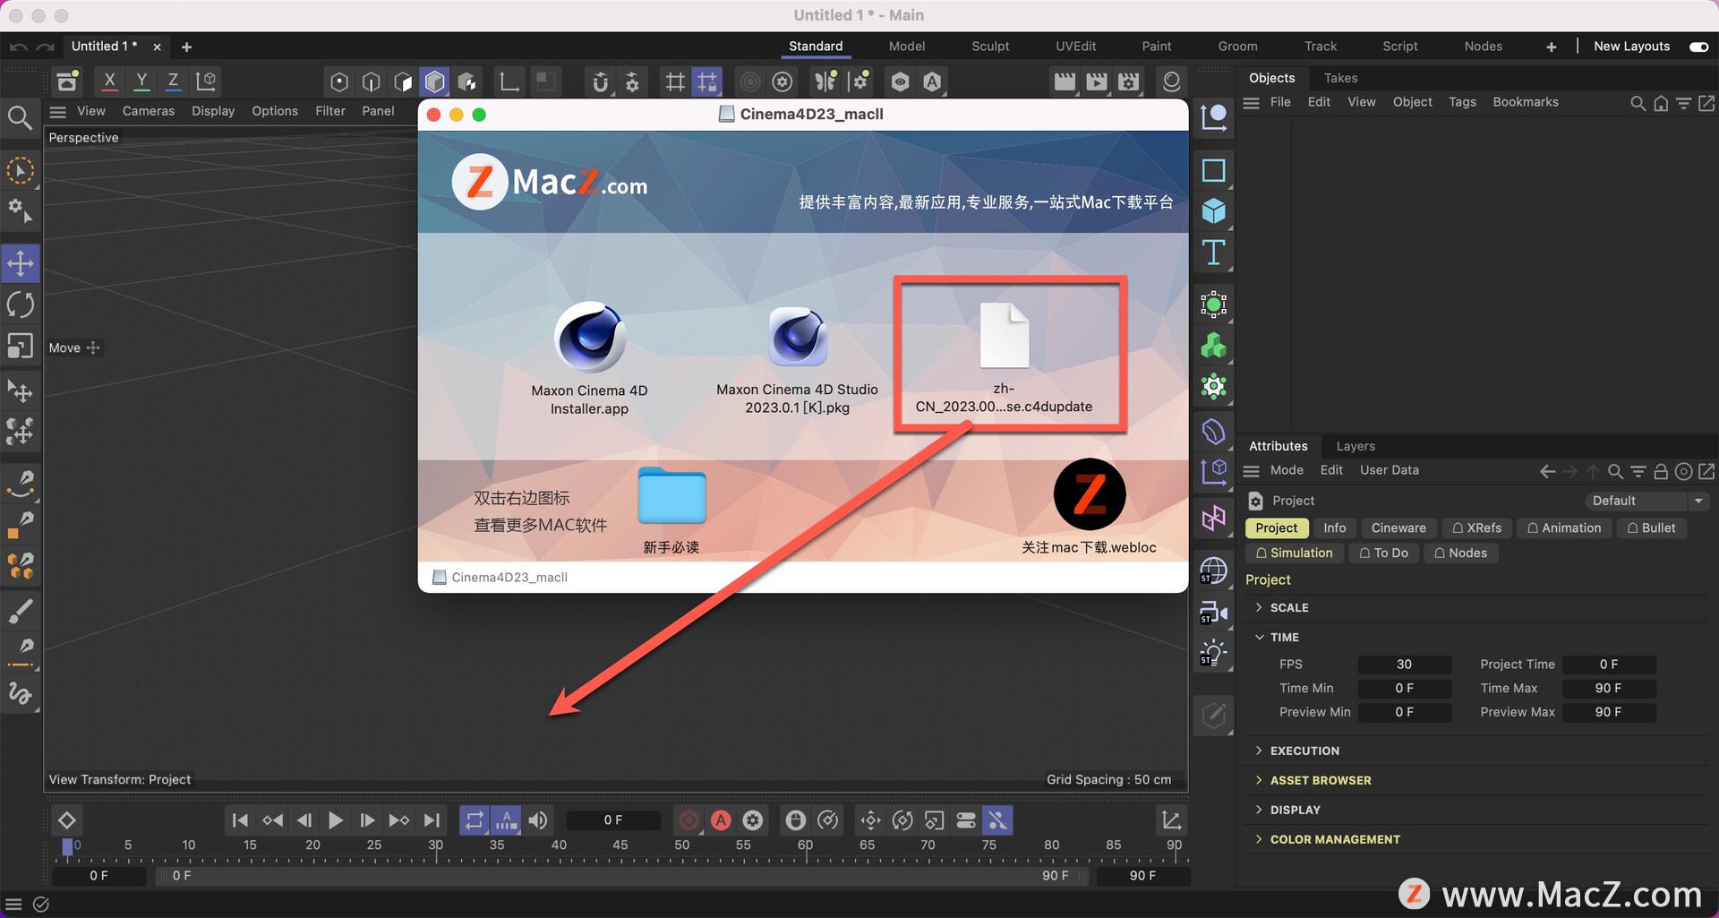Viewport: 1719px width, 918px height.
Task: Click the preview range bar below ruler
Action: [620, 876]
